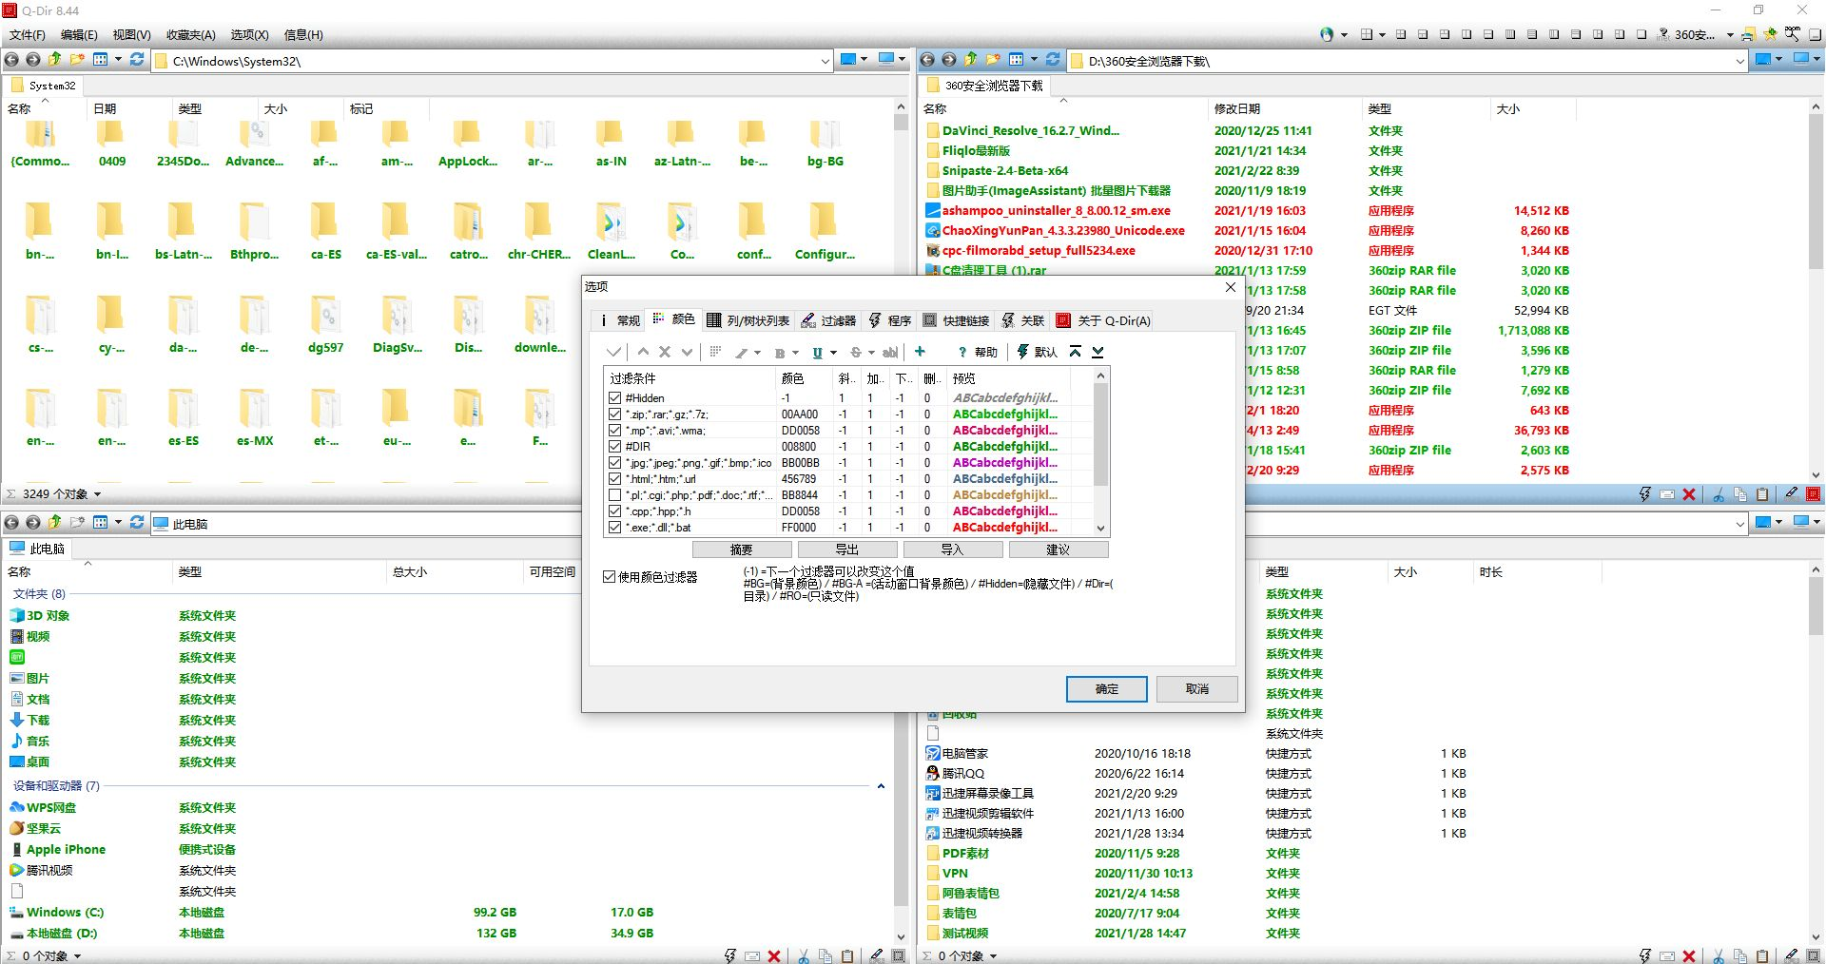The width and height of the screenshot is (1826, 964).
Task: Open the 收藏夹(A) menu
Action: click(190, 34)
